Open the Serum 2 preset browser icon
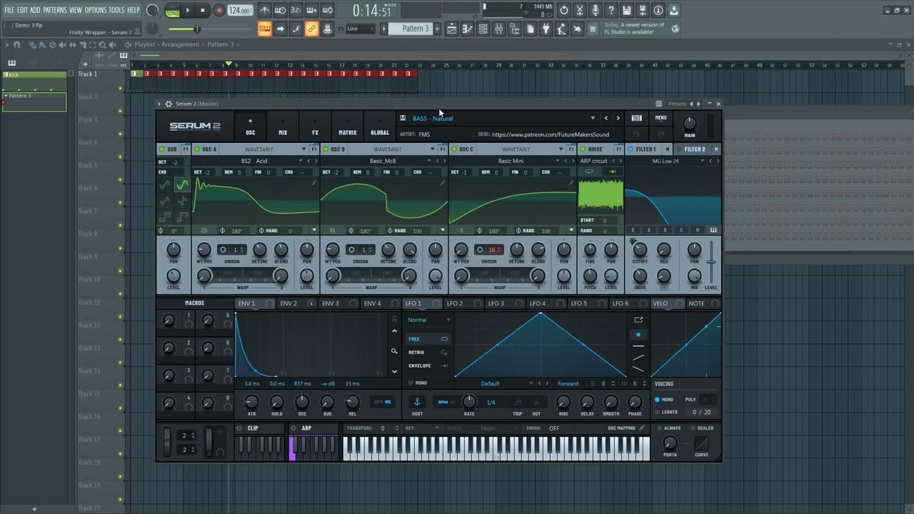 point(636,118)
